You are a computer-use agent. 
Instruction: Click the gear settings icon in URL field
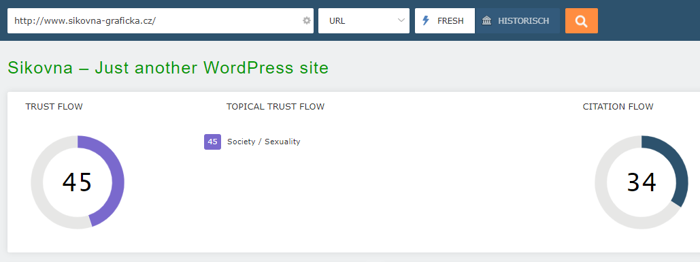(x=306, y=20)
